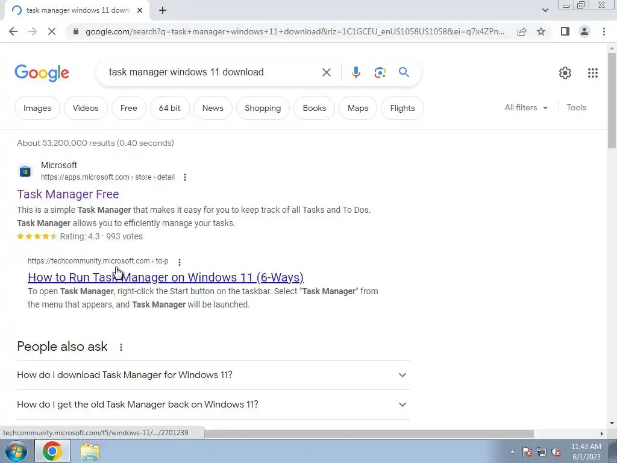This screenshot has height=463, width=617.
Task: Share this page icon in address bar
Action: 522,31
